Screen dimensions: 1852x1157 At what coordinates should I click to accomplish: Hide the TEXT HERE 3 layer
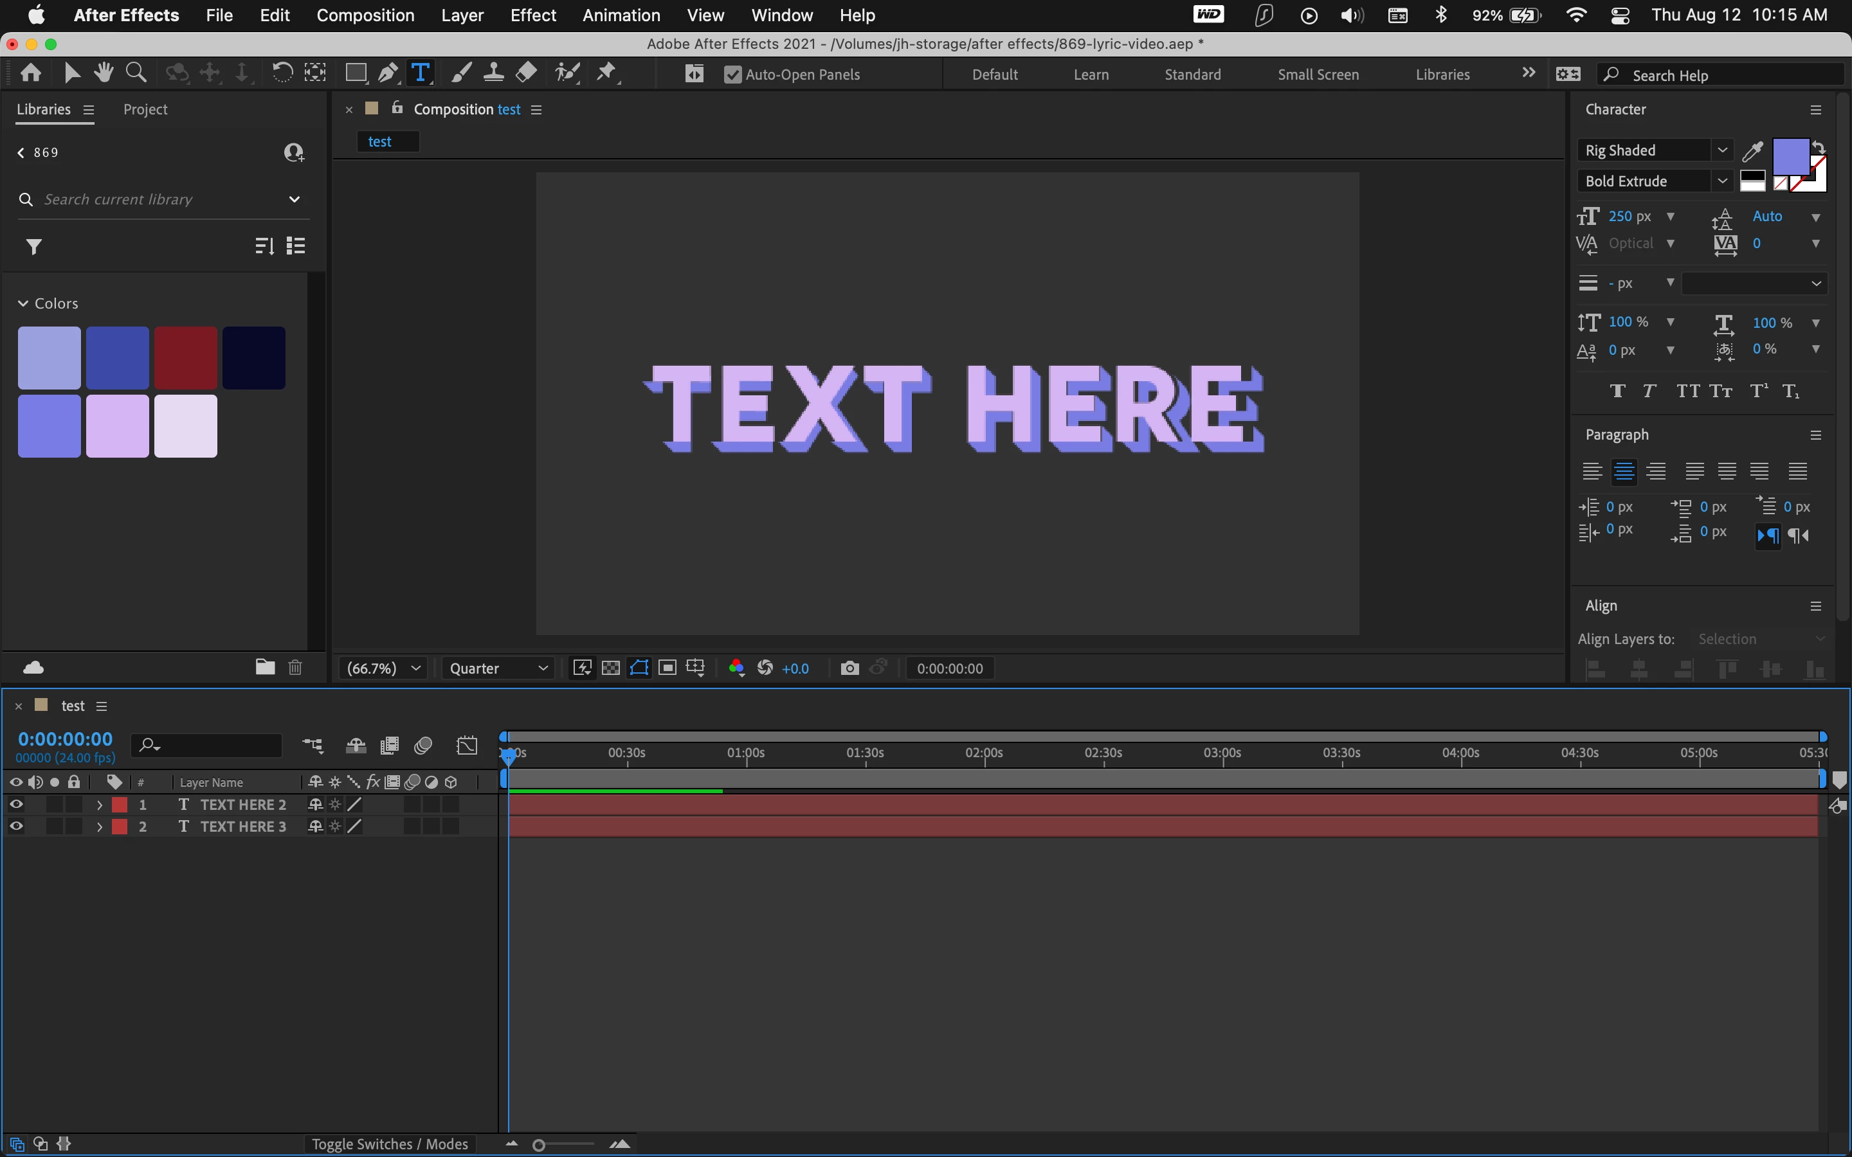(16, 827)
